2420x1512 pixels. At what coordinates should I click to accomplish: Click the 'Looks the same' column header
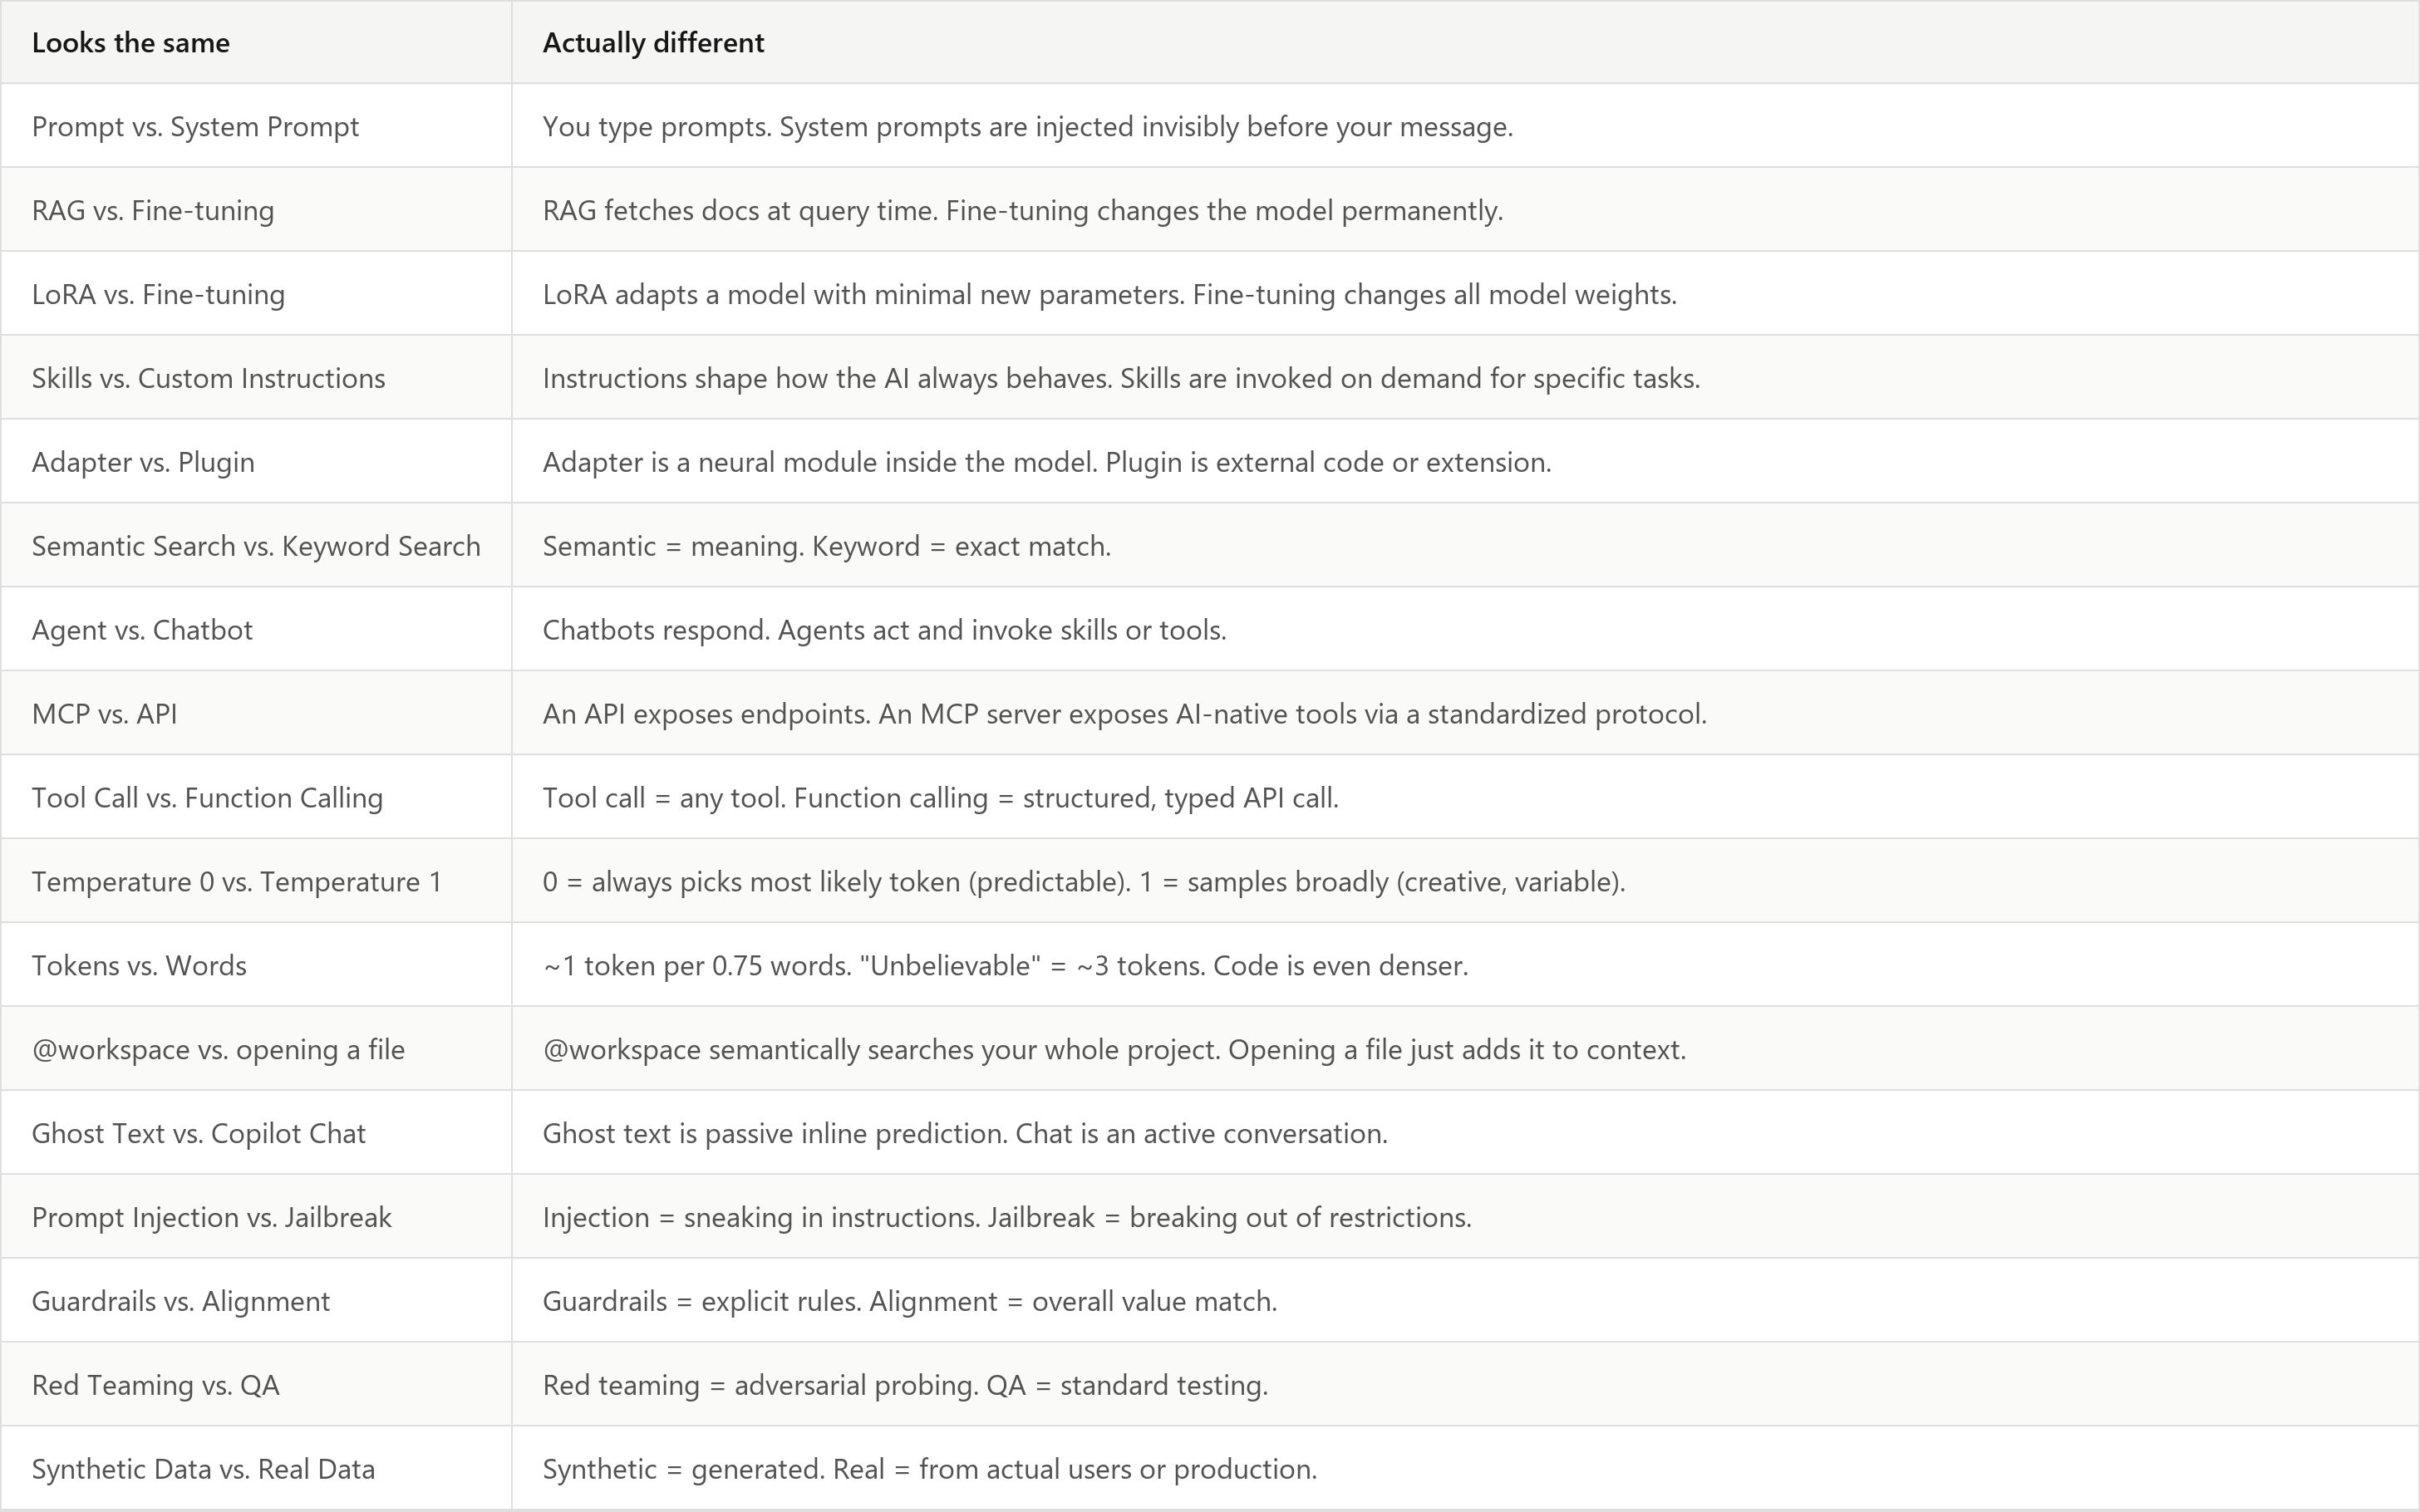pyautogui.click(x=256, y=42)
